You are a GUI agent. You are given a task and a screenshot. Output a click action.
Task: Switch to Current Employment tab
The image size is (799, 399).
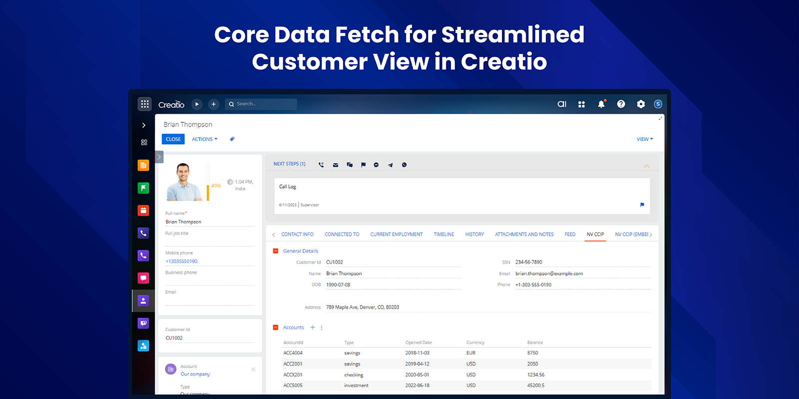[x=397, y=234]
